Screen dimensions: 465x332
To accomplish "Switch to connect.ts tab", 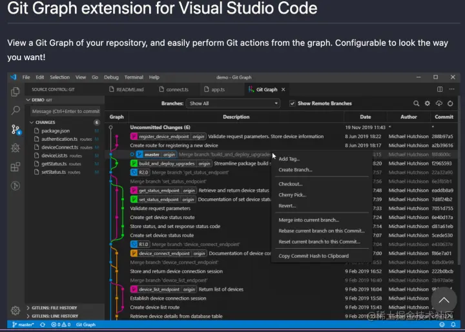I will click(x=174, y=89).
